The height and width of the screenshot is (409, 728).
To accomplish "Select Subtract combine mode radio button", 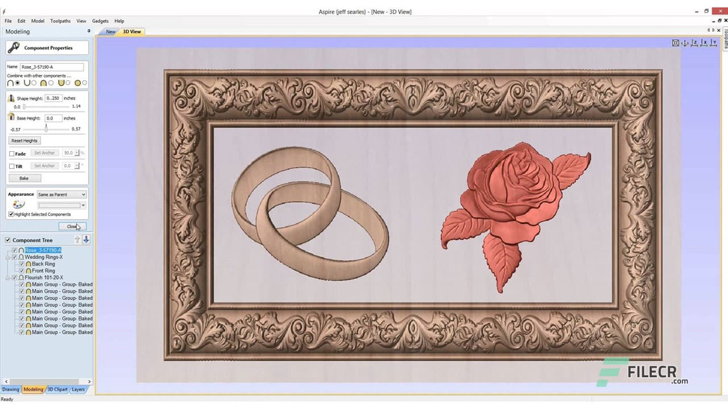I will click(34, 83).
